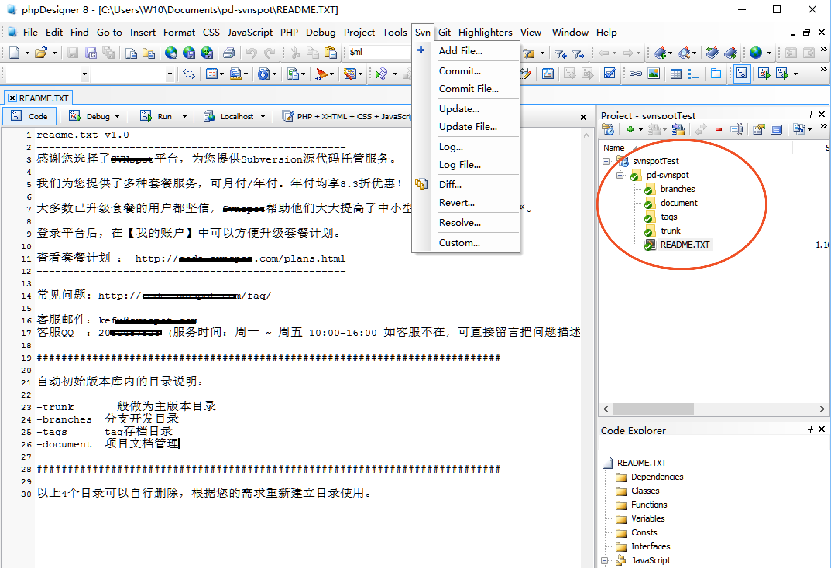Click the insert bulleted list icon
The height and width of the screenshot is (568, 831).
tap(694, 74)
